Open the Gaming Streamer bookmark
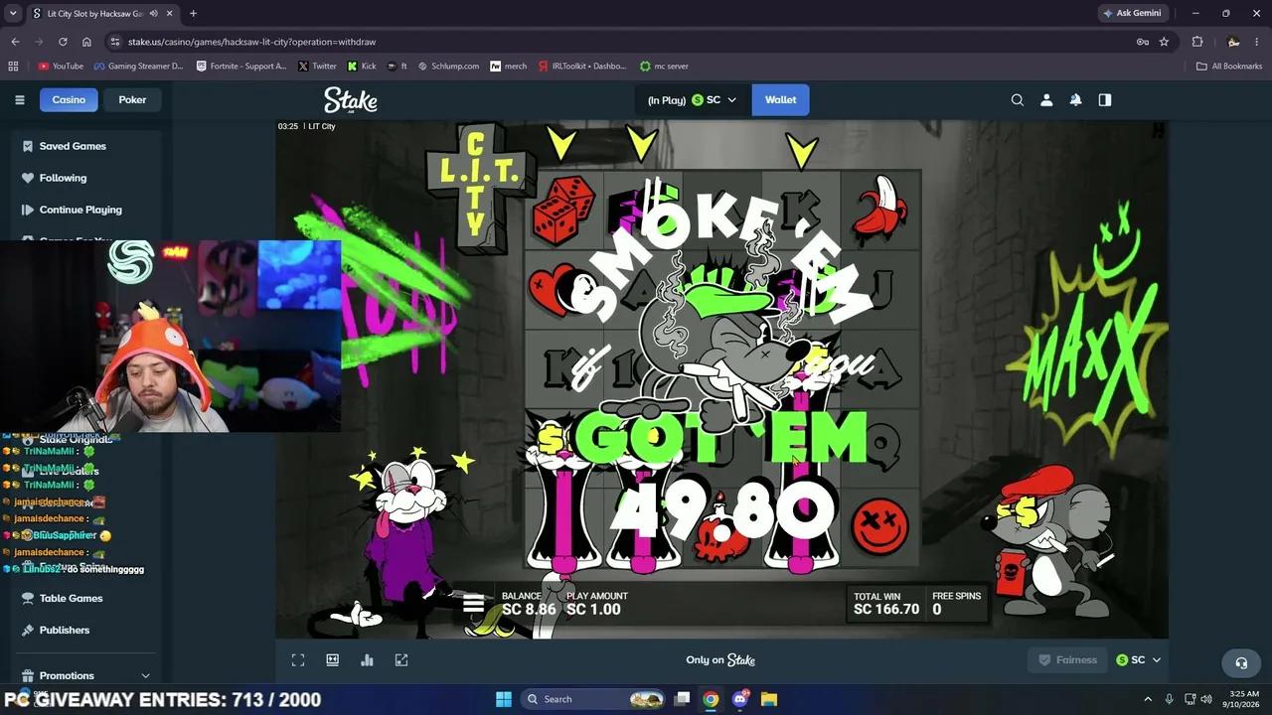Image resolution: width=1272 pixels, height=715 pixels. pos(139,66)
